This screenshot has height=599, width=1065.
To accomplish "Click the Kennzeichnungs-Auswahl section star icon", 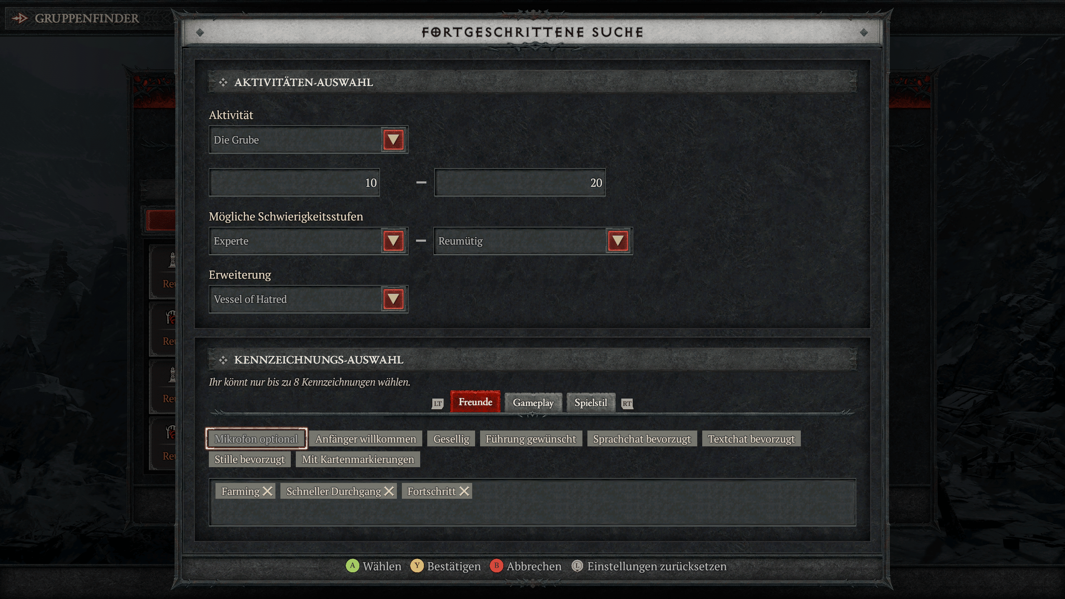I will [x=224, y=359].
